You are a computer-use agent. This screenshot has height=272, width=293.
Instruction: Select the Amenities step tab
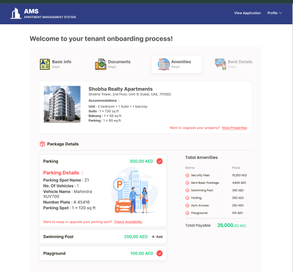point(177,64)
